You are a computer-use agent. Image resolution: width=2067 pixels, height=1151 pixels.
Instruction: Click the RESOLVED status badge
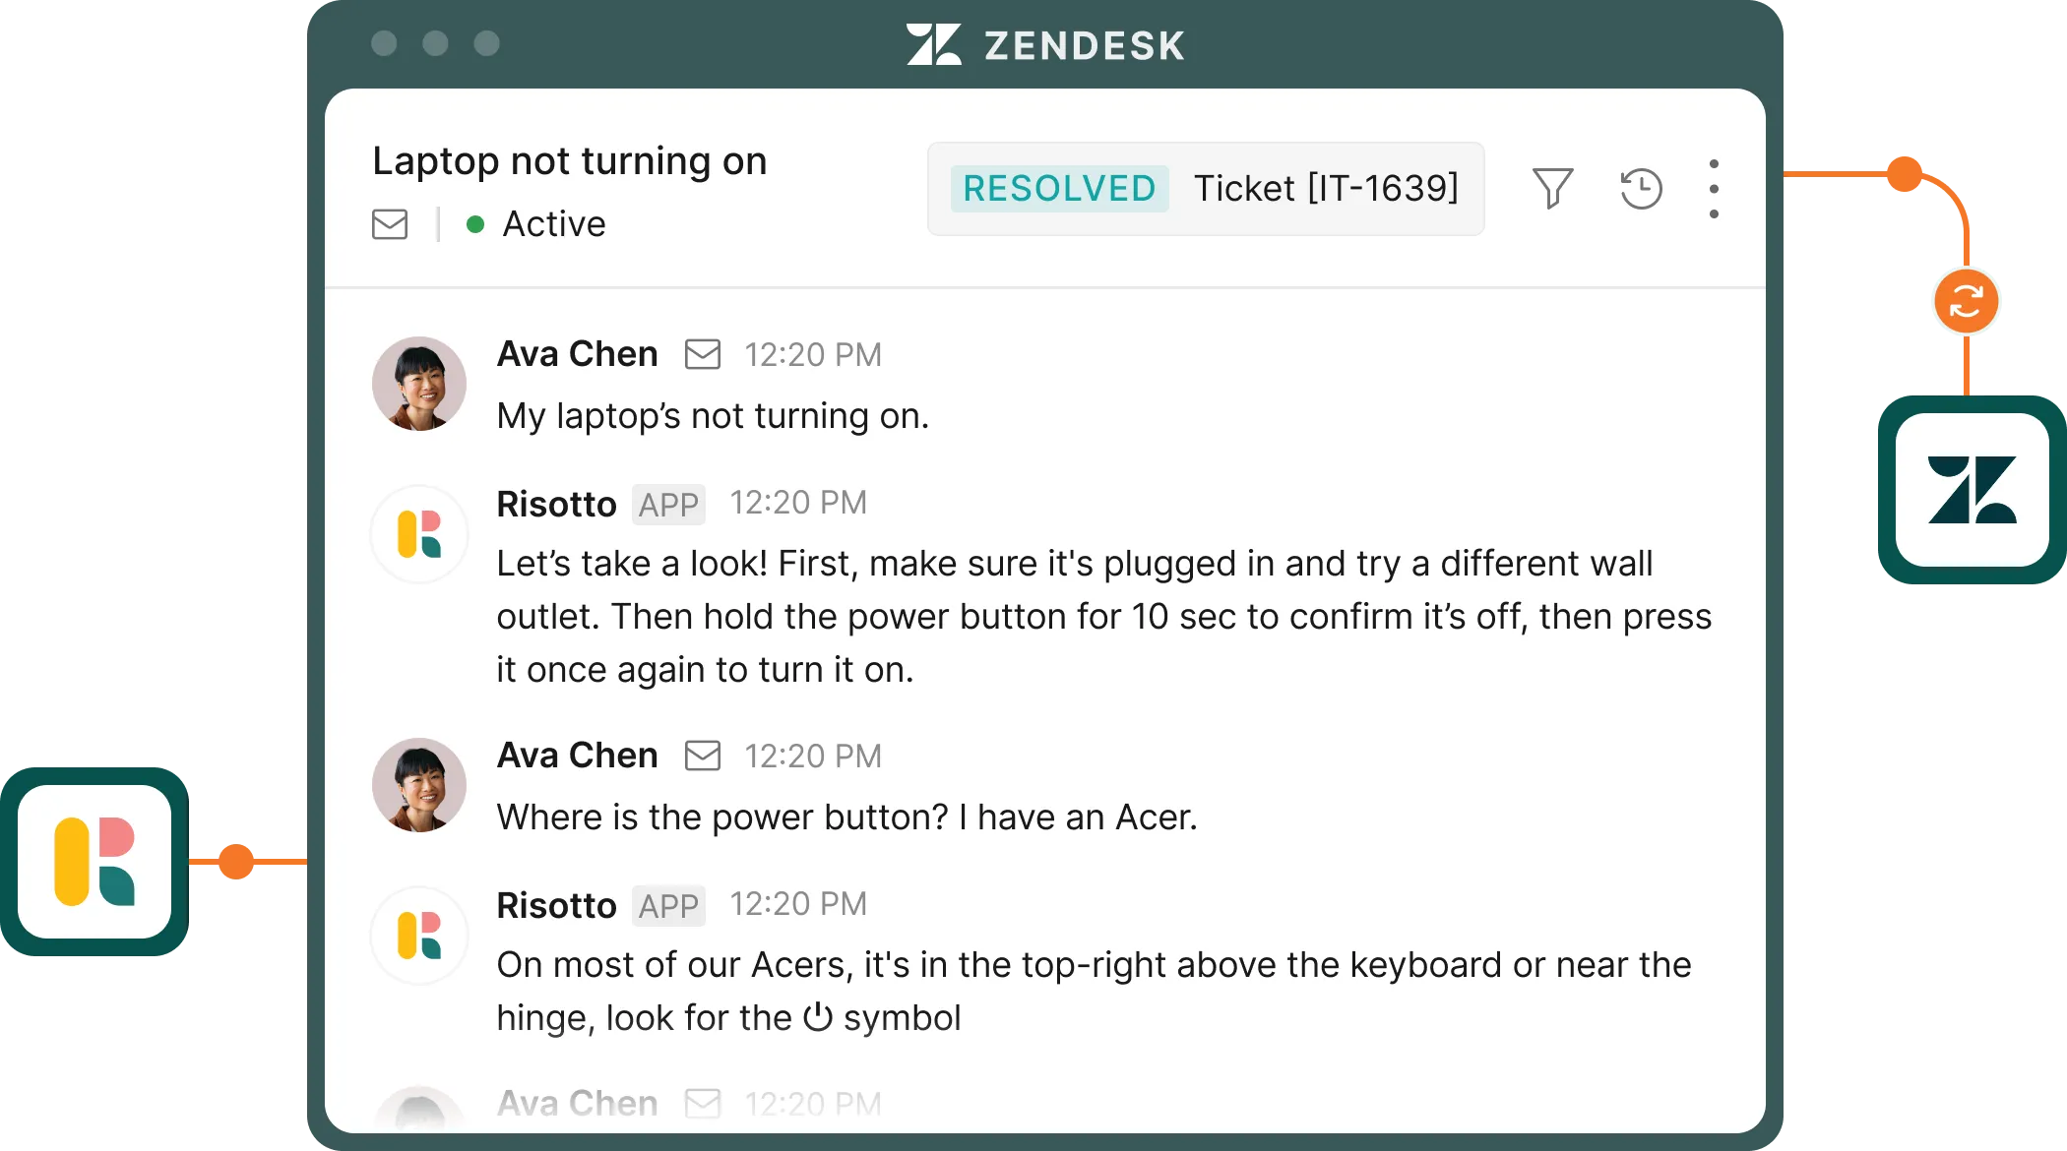1059,188
